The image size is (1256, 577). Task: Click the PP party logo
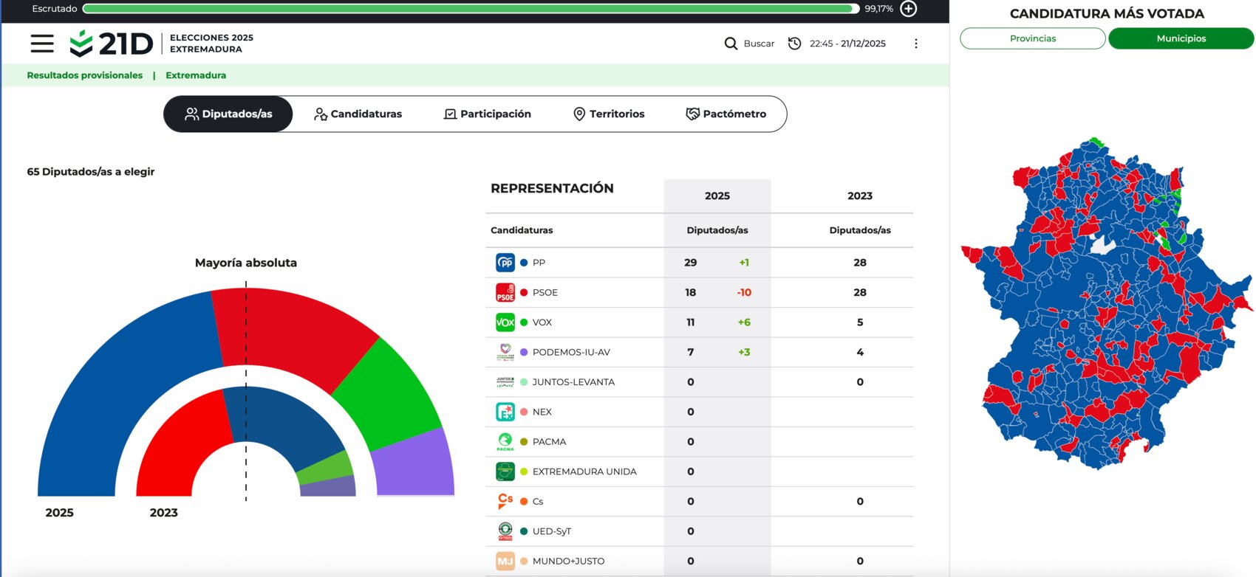[505, 263]
